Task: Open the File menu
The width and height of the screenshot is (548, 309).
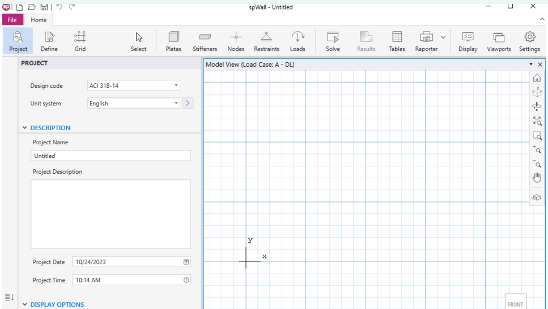Action: [12, 20]
